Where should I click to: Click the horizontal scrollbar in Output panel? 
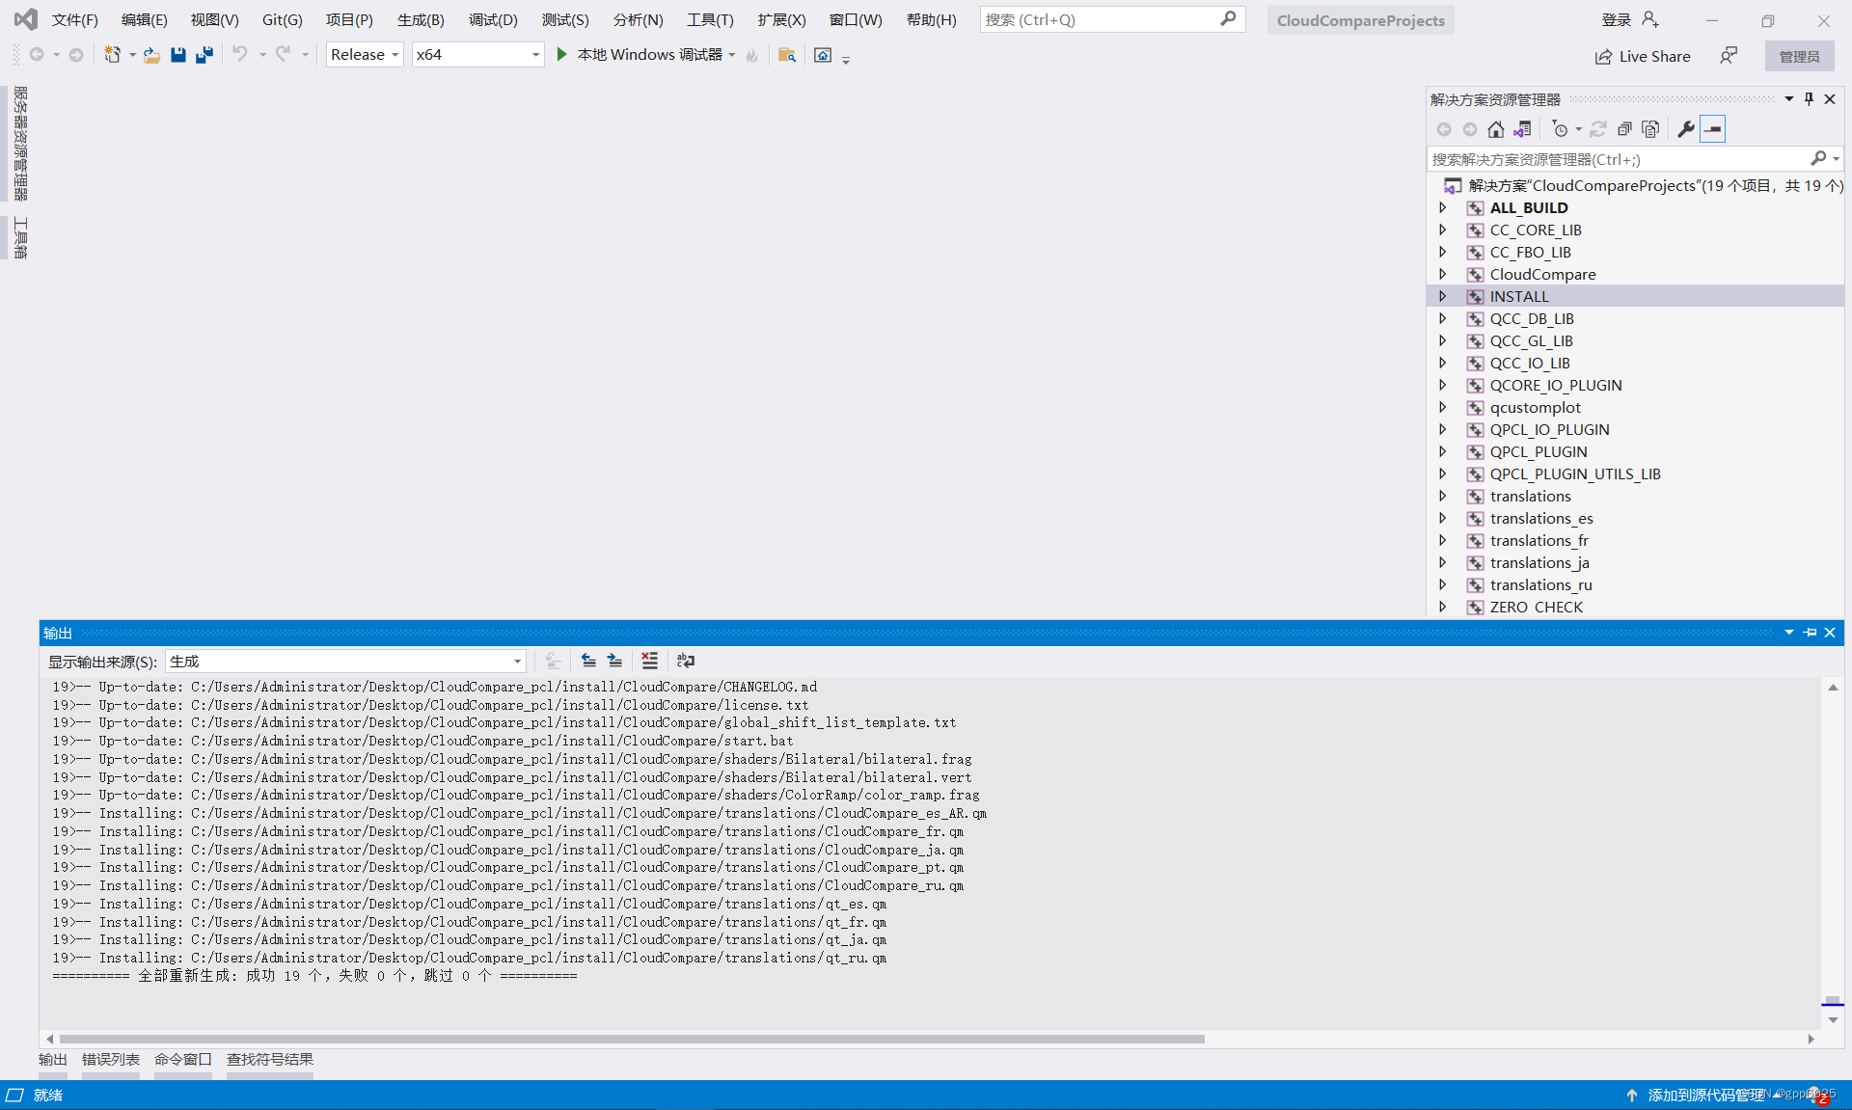(x=632, y=1039)
